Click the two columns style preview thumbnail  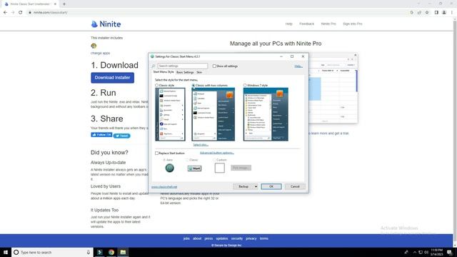(214, 114)
